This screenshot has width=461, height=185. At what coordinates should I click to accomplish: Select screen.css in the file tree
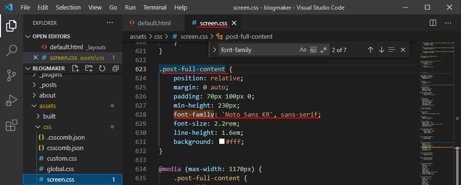pyautogui.click(x=72, y=179)
